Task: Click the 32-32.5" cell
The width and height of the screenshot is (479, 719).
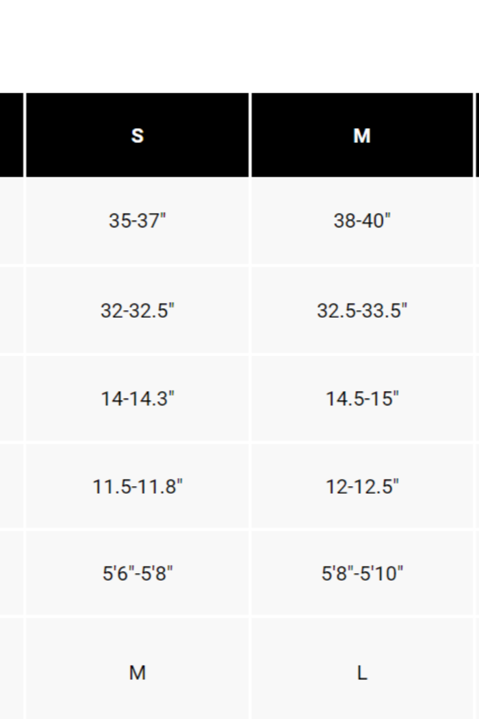Action: pos(138,310)
